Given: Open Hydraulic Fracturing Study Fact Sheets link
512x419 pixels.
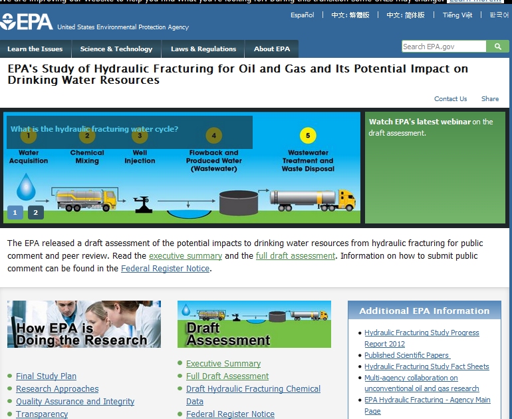Looking at the screenshot, I should 426,366.
